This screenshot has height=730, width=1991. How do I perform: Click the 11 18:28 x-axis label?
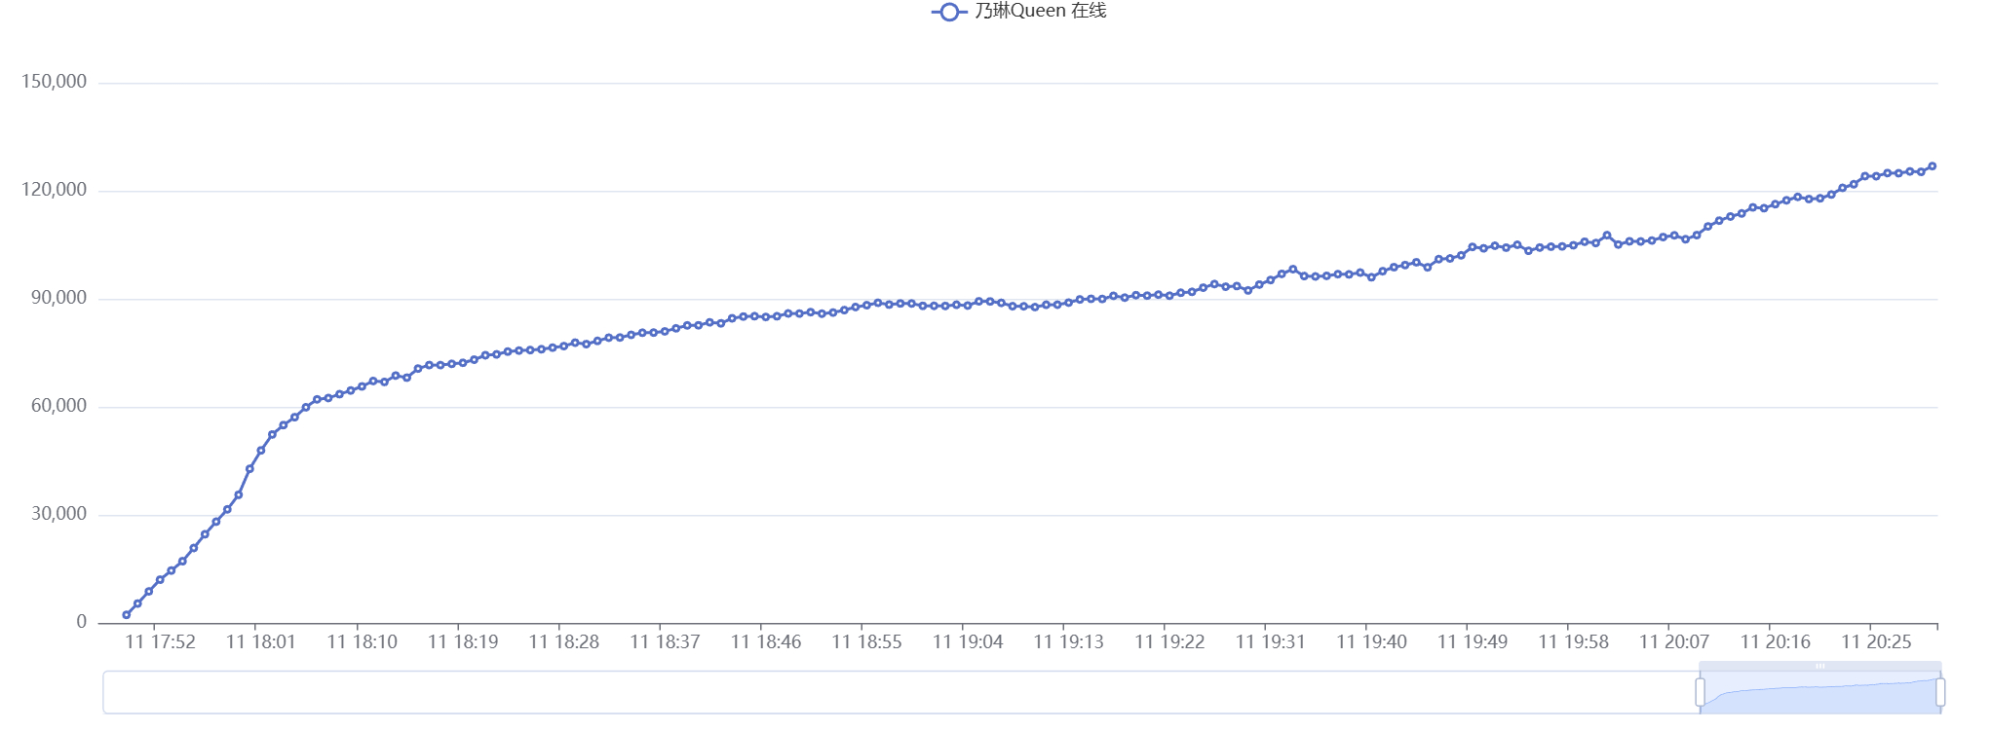click(x=564, y=642)
